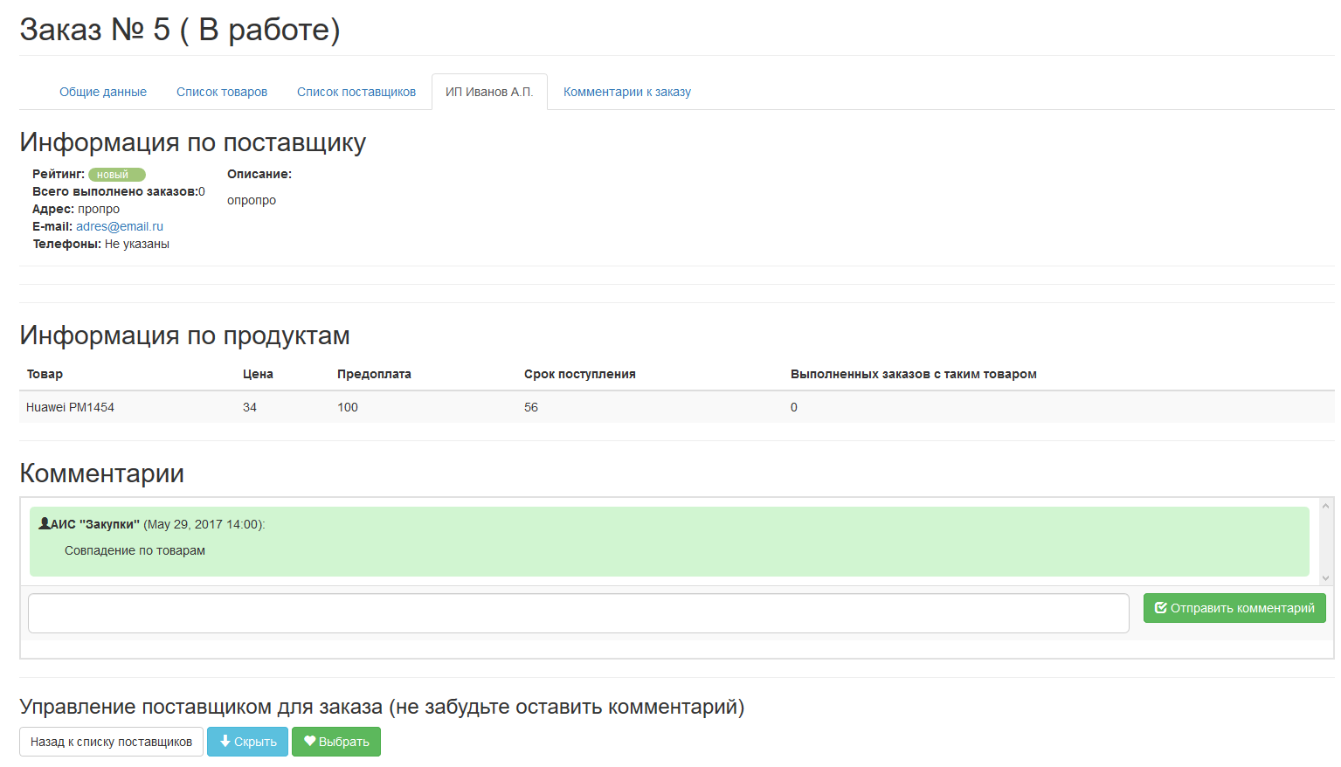Screen dimensions: 1341x767
Task: Click comments scrollbar down arrow
Action: (1325, 577)
